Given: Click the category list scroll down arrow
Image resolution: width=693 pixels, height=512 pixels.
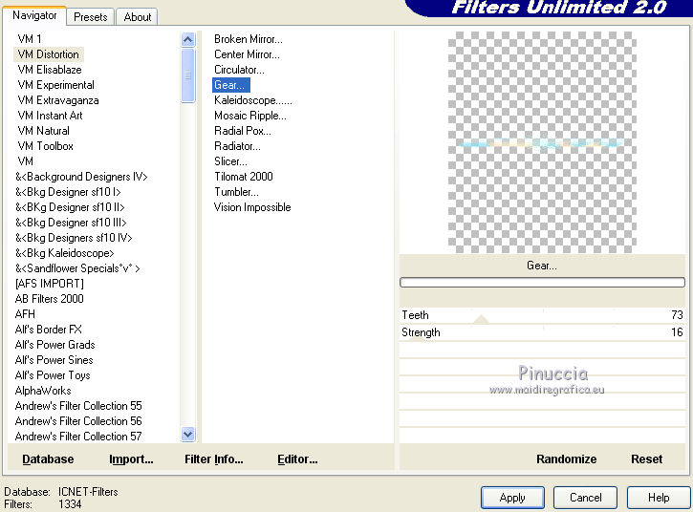Looking at the screenshot, I should pos(188,435).
